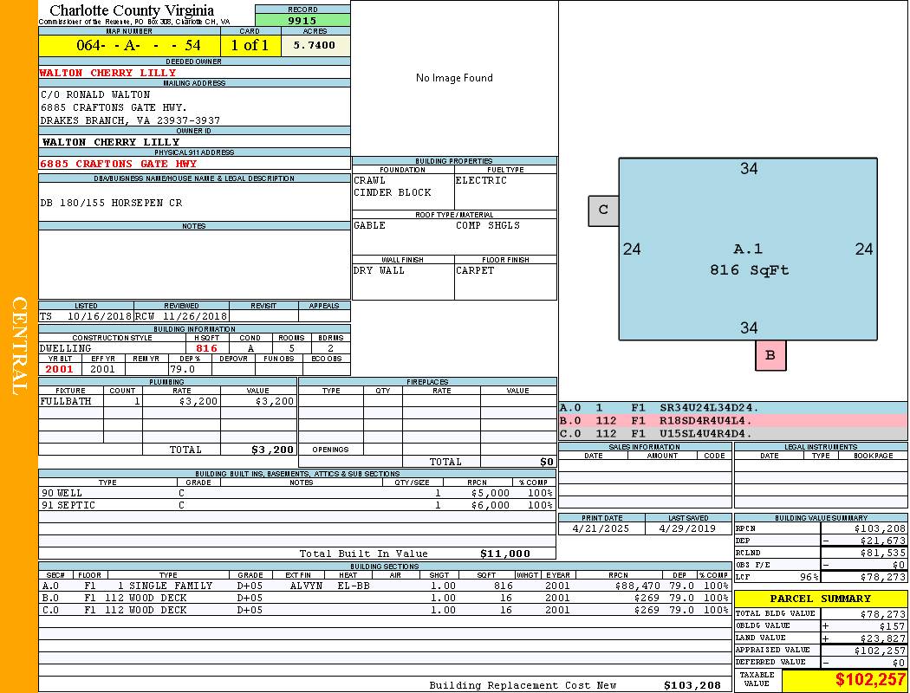Screen dimensions: 910x693
Task: Select the pink B deck in sketch
Action: (x=770, y=355)
